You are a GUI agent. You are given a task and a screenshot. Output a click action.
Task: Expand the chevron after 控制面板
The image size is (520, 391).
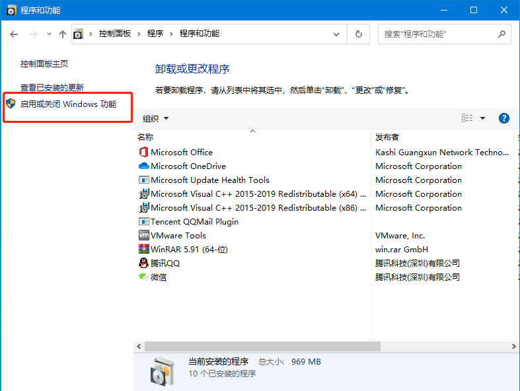click(x=139, y=34)
